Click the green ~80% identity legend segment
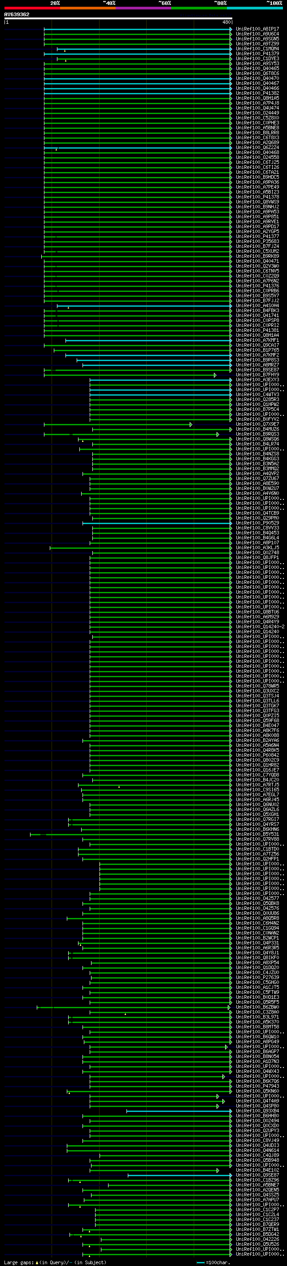287x1266 pixels. click(199, 8)
